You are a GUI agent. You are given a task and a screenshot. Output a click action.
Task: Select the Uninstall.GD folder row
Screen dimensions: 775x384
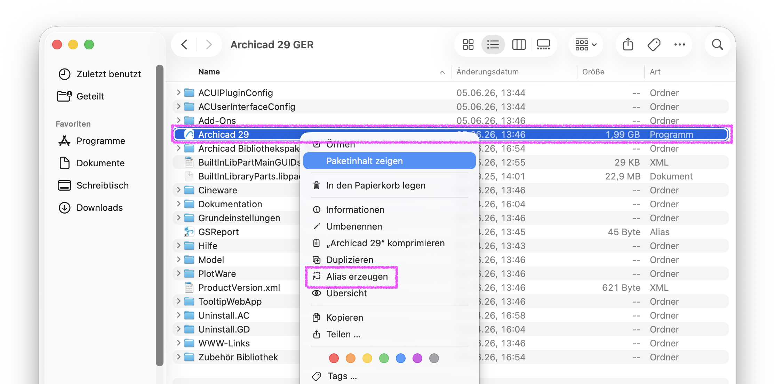[450, 329]
